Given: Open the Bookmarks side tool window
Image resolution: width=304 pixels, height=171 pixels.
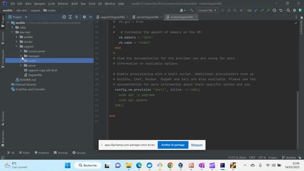Looking at the screenshot, I should [3, 139].
